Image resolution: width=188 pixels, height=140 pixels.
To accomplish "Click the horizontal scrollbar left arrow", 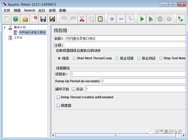I will click(53, 135).
